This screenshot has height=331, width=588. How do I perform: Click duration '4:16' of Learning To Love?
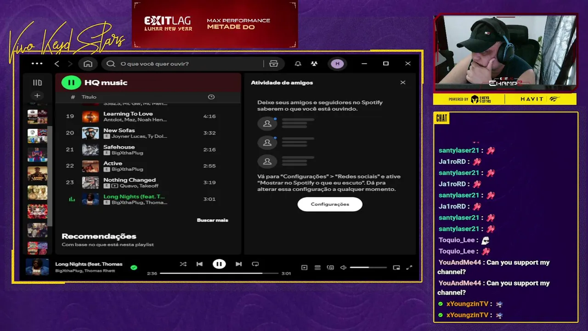(x=209, y=116)
